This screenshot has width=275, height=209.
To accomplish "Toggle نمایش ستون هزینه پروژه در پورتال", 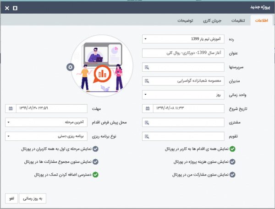I will point(232,162).
